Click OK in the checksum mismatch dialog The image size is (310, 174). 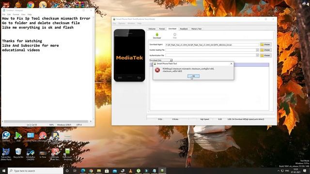coord(193,76)
